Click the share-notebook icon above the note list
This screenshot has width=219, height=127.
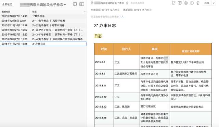pyautogui.click(x=75, y=4)
